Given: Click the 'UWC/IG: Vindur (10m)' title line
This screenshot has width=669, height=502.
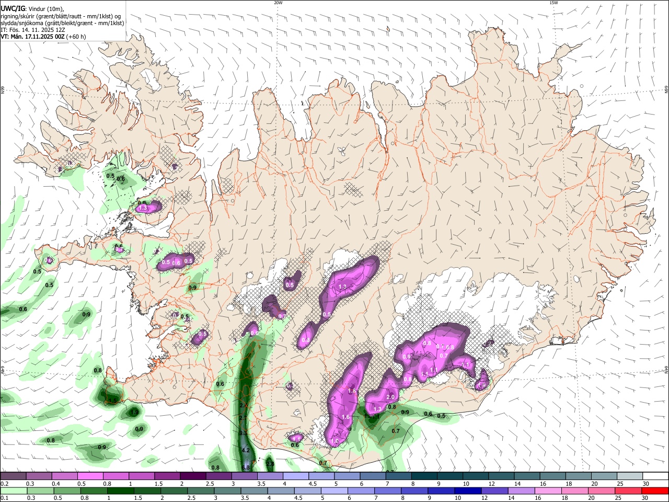Looking at the screenshot, I should (32, 9).
